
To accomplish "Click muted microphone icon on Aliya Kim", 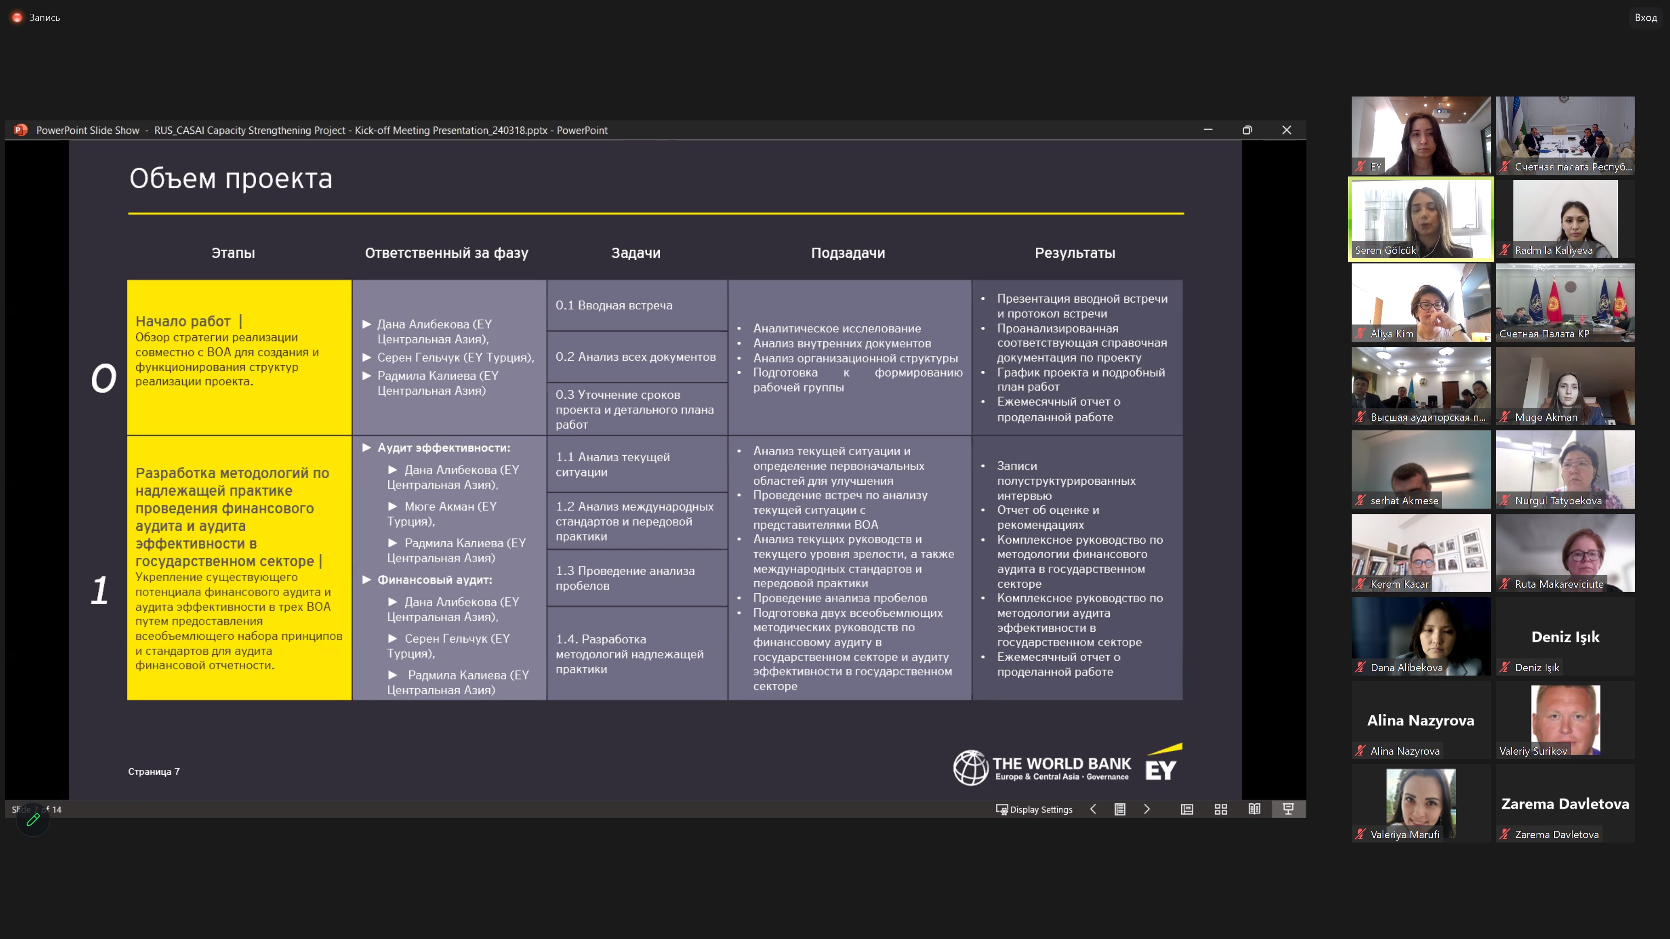I will coord(1360,334).
